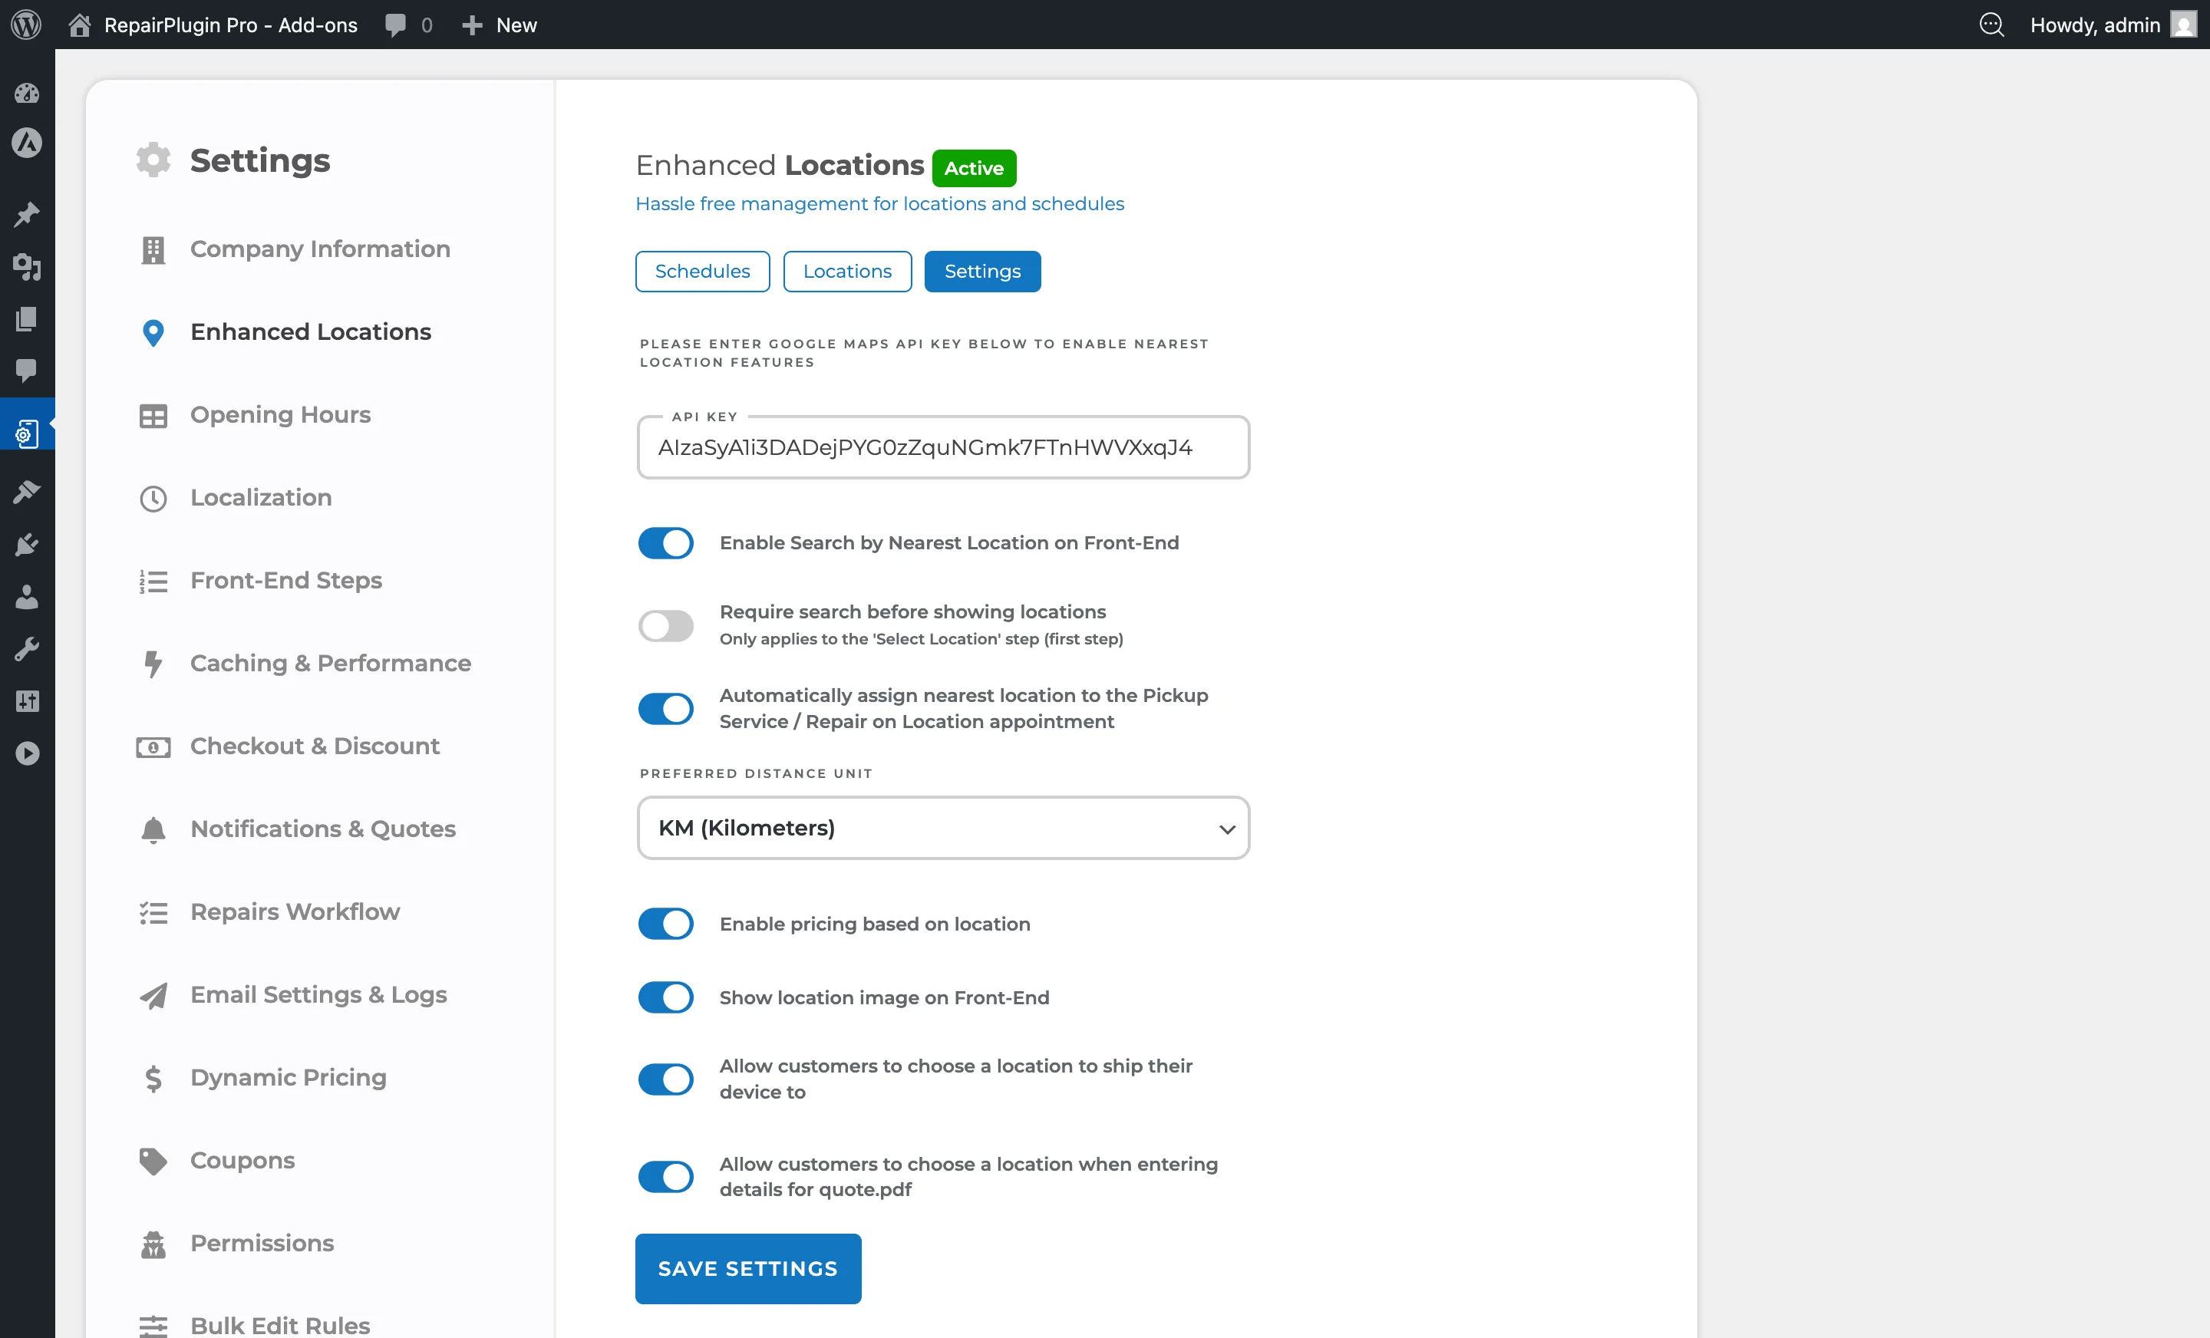Open the Preferred Distance Unit dropdown

point(942,828)
